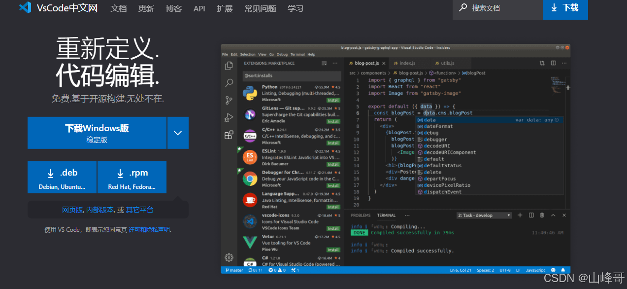Click the feedback smiley in the status bar
This screenshot has width=627, height=289.
tap(553, 270)
